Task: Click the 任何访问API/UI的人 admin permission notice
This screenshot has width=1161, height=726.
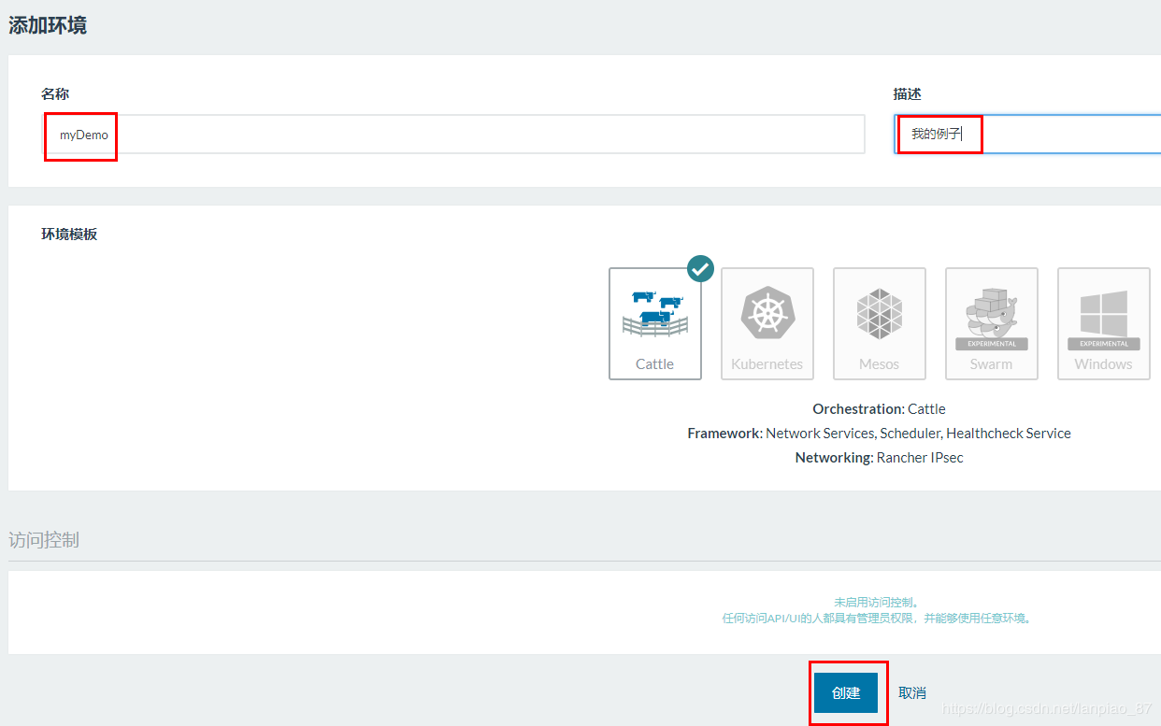Action: 877,619
